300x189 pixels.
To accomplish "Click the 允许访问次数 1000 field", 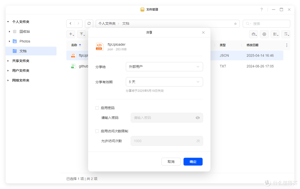I will (167, 141).
